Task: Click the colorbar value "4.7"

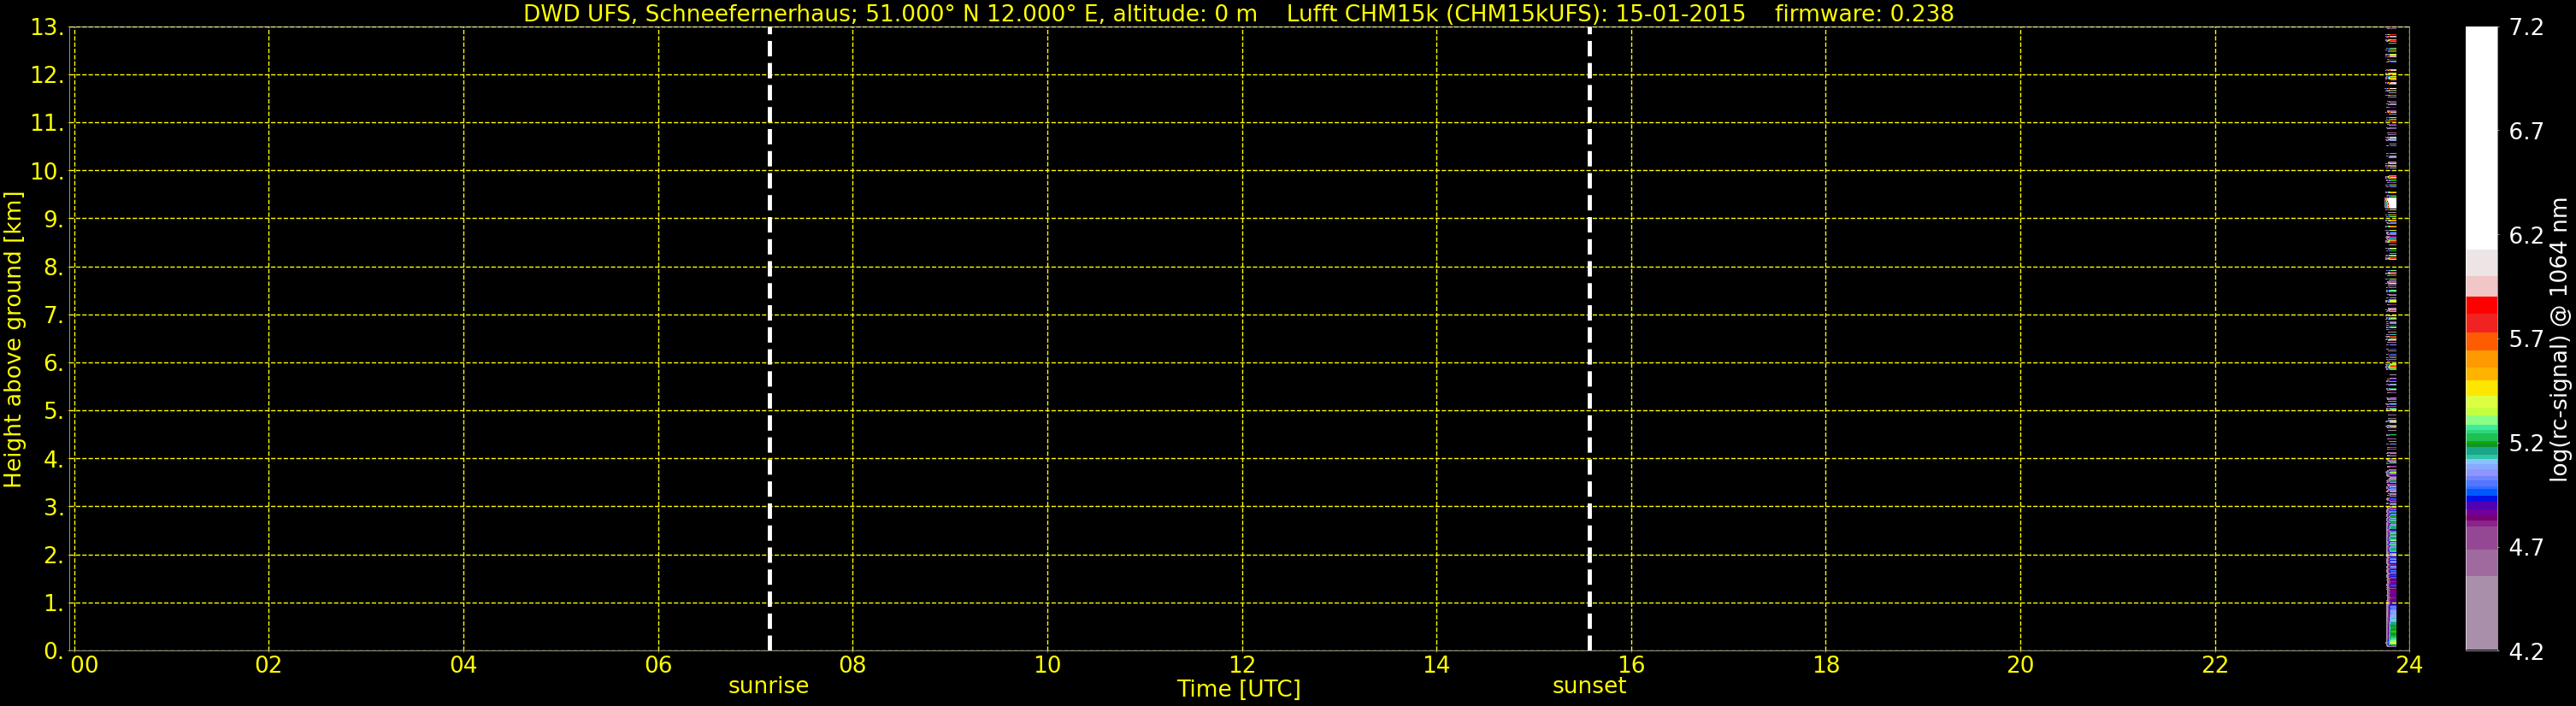Action: pos(2526,548)
